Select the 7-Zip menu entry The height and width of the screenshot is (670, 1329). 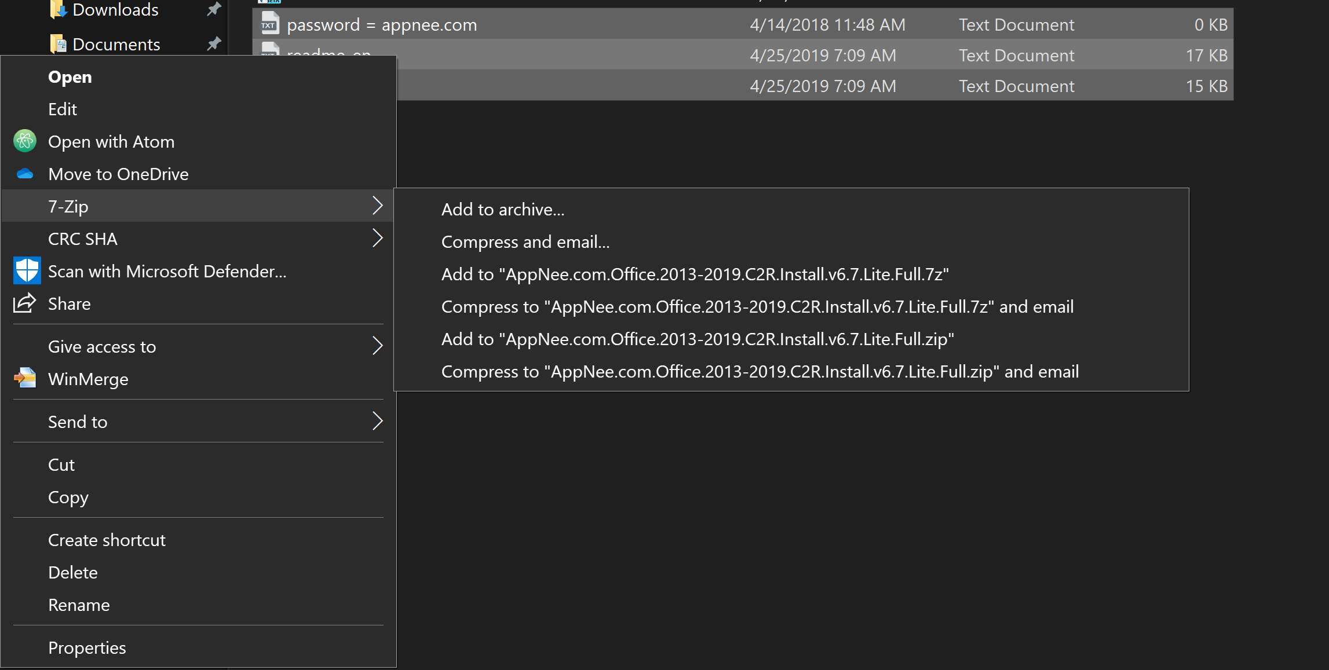pos(198,206)
